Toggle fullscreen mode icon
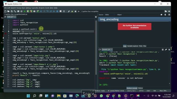Screen dimensions: 177x99 pyautogui.click(x=64, y=11)
